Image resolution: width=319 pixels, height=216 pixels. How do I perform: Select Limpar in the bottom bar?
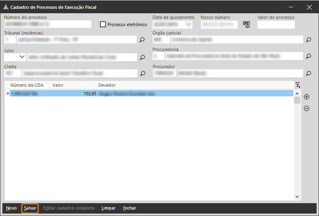(x=108, y=208)
